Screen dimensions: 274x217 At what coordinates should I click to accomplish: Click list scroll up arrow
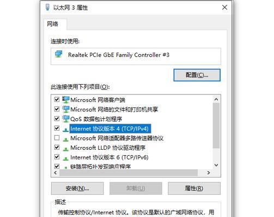click(216, 99)
